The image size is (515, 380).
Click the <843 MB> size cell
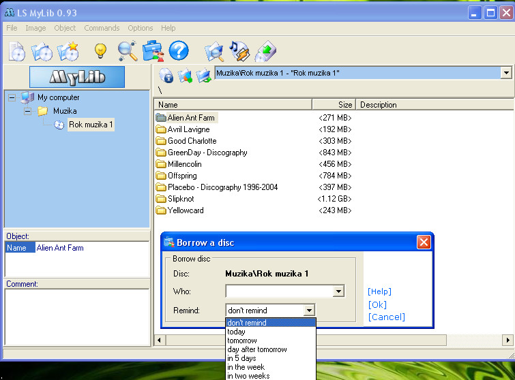(x=335, y=153)
